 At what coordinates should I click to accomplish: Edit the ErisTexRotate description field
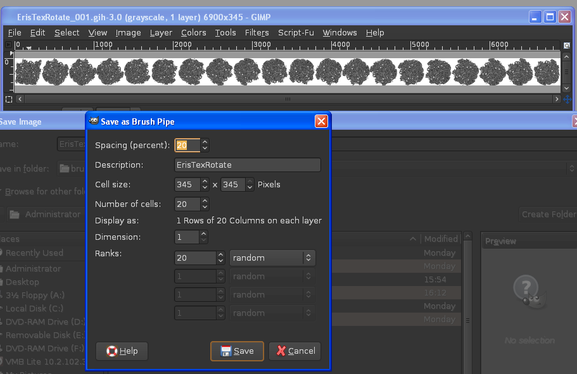[247, 165]
